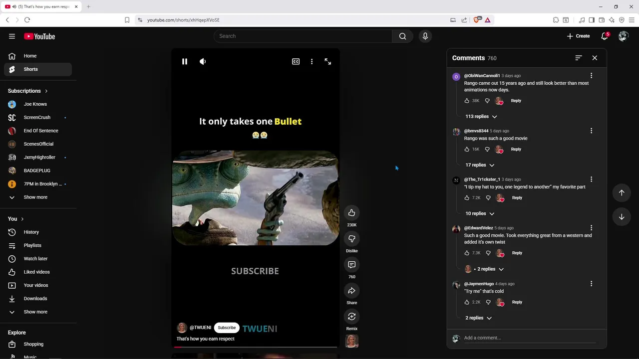Click the search magnifier button
This screenshot has height=359, width=639.
(403, 36)
